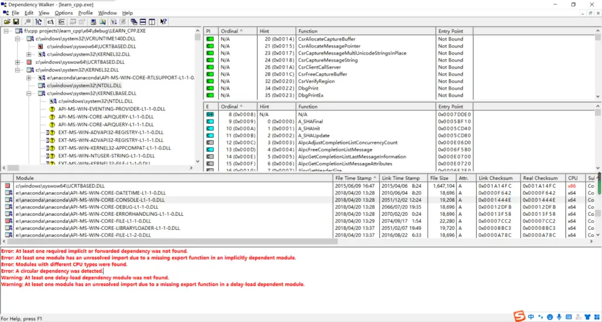Click the microphone tray icon

[559, 317]
